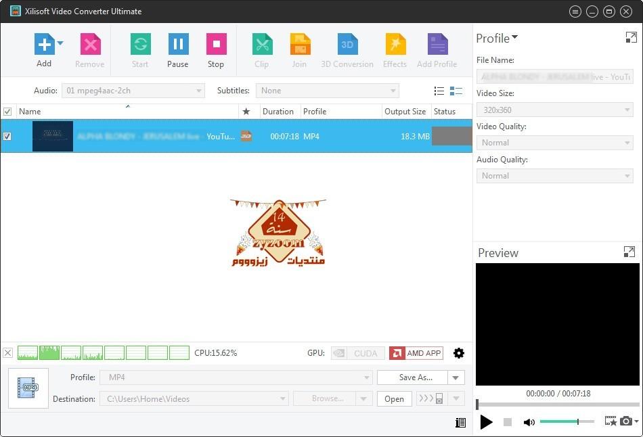This screenshot has width=643, height=437.
Task: Click the star favorite column header
Action: coord(246,112)
